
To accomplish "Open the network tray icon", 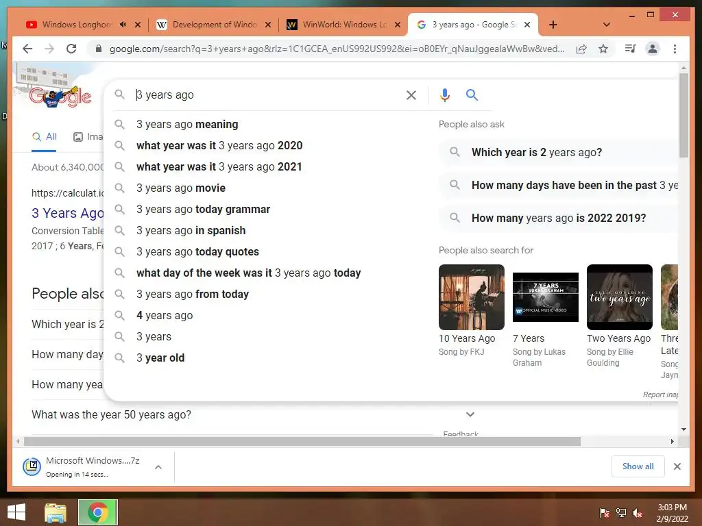I will click(x=621, y=512).
